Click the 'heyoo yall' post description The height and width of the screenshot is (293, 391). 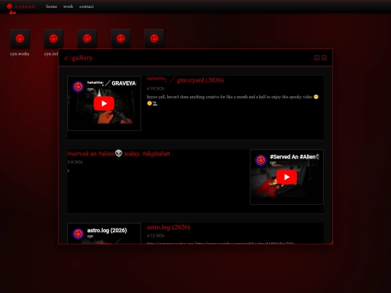click(x=232, y=100)
